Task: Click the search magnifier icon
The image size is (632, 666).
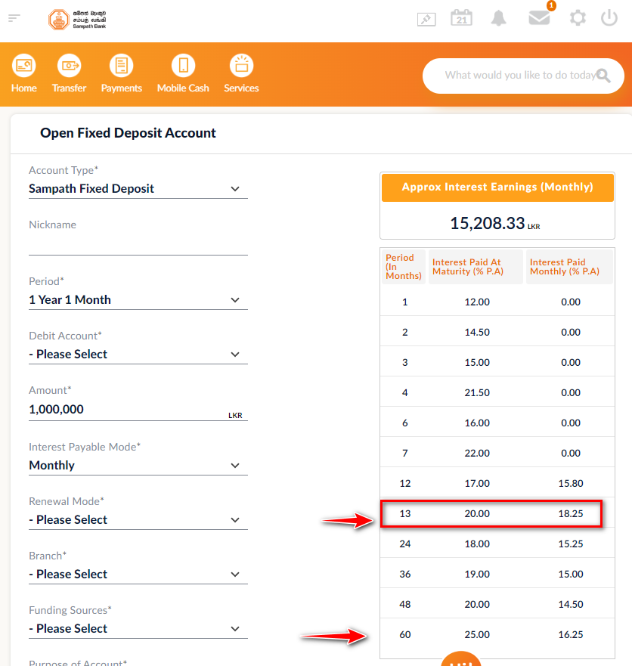Action: point(603,76)
